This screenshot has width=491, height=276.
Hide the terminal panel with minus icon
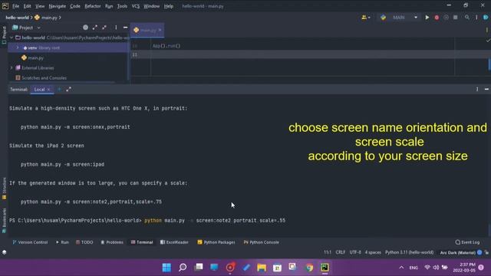[x=486, y=89]
